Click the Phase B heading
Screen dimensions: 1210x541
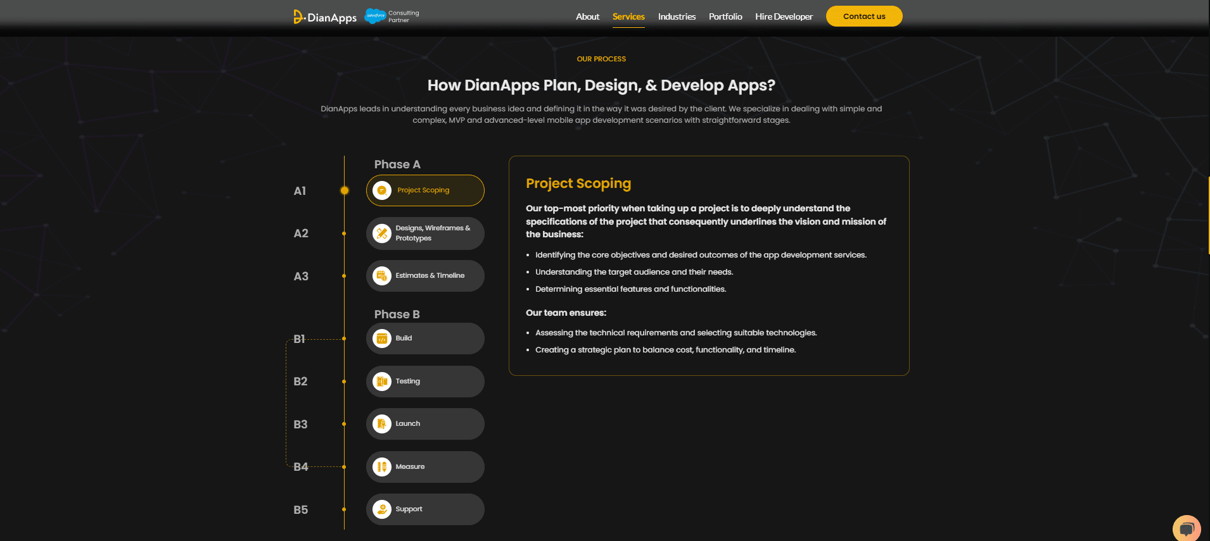(x=397, y=314)
